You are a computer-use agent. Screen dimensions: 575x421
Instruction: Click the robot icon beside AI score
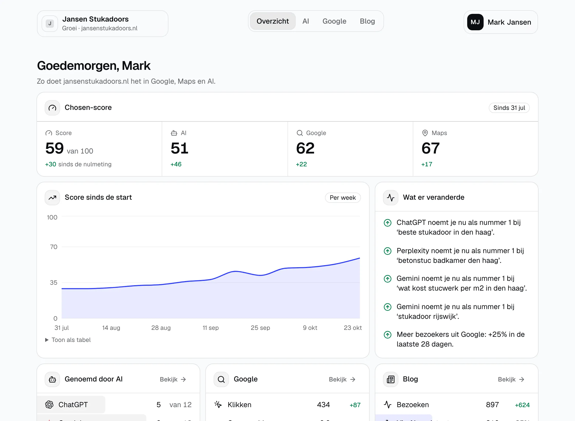[174, 133]
